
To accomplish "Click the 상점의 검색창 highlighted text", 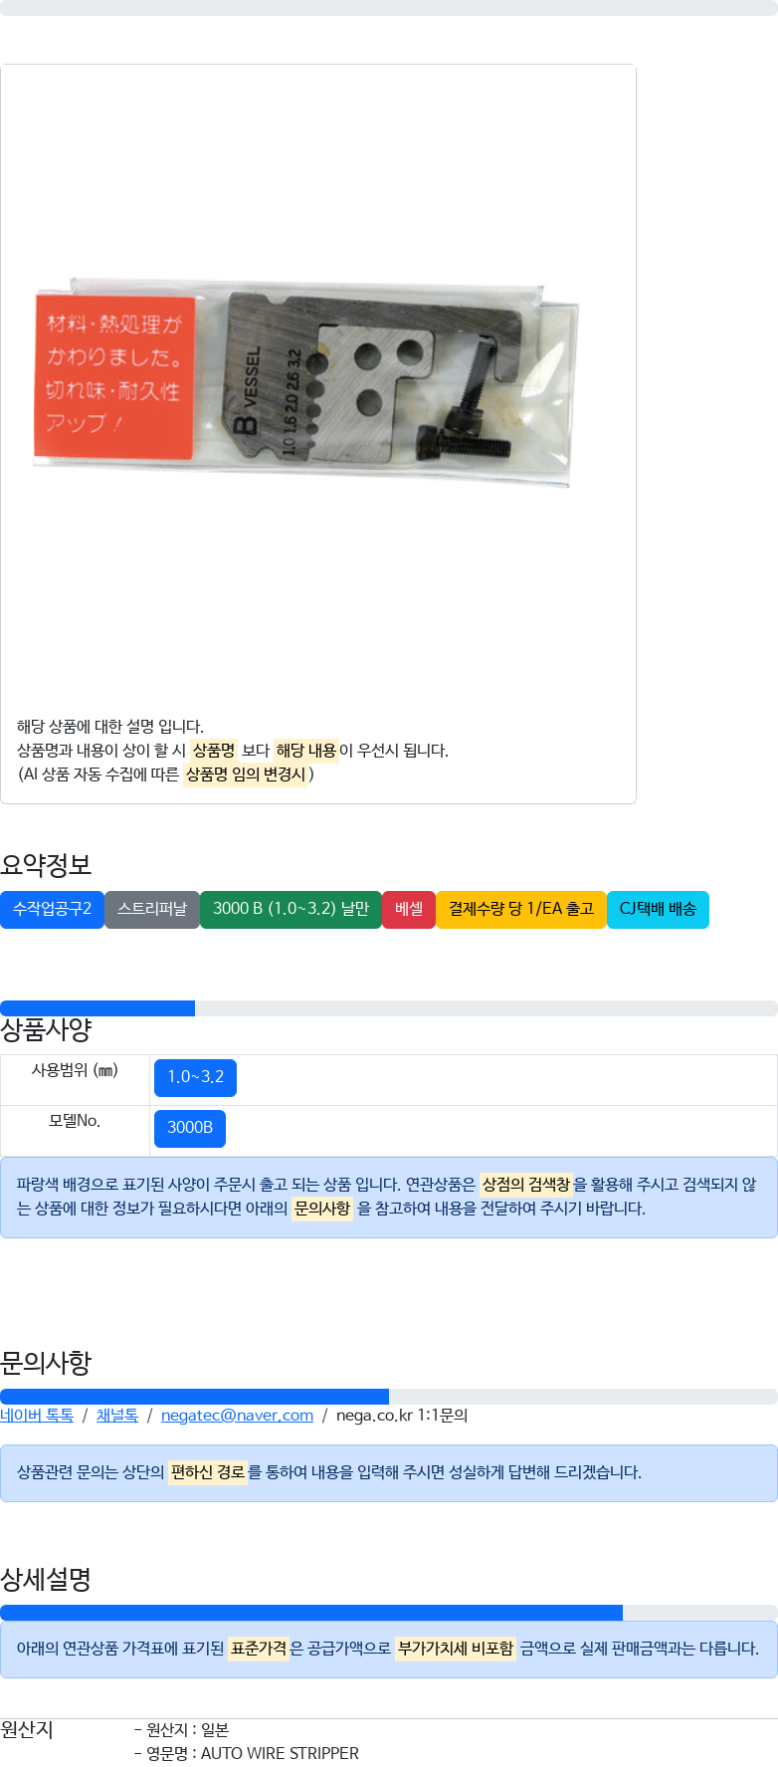I will pyautogui.click(x=526, y=1185).
